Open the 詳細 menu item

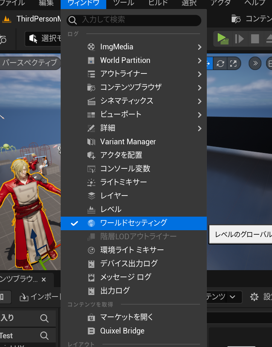coord(134,128)
